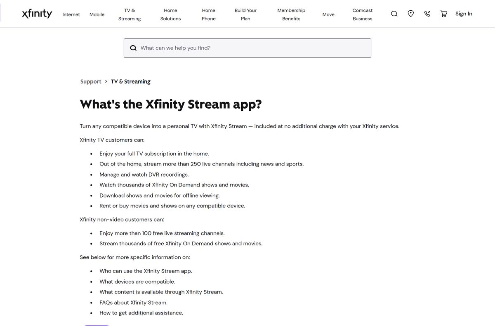495x326 pixels.
Task: Click the '250 live channels' bullet line
Action: 202,164
